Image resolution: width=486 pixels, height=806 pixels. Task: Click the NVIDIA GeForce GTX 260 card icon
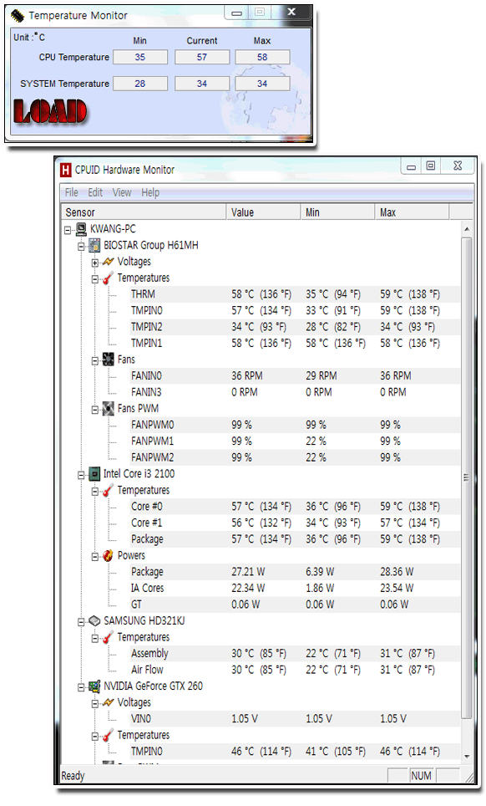[x=94, y=686]
